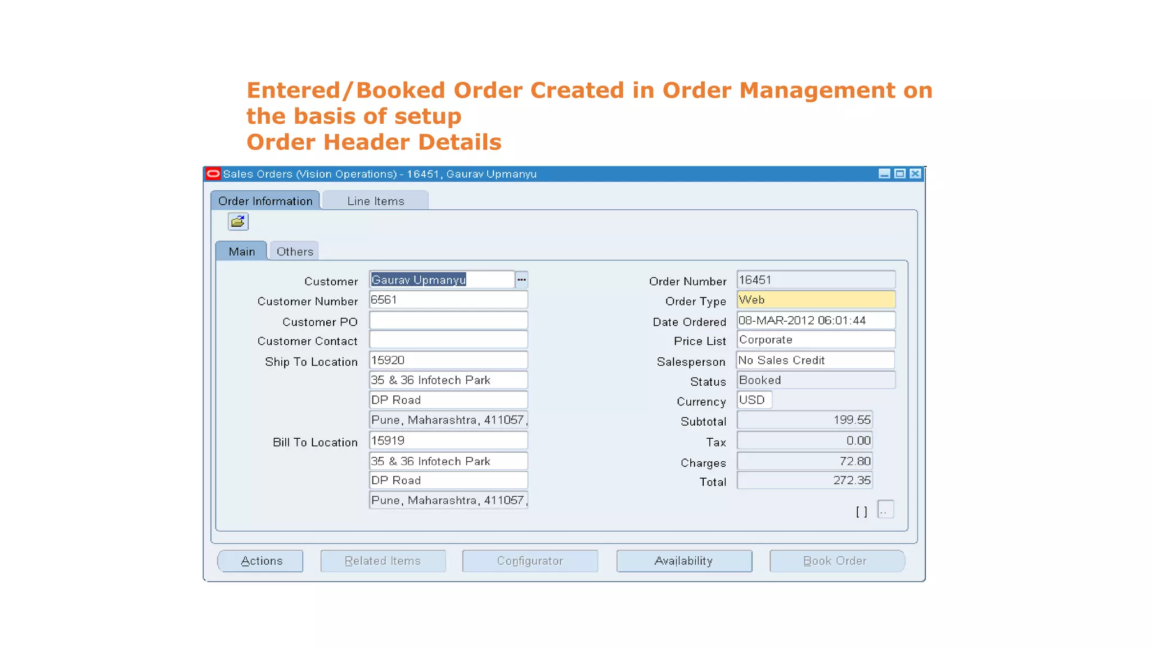Viewport: 1152px width, 648px height.
Task: Click the empty Customer Contact field
Action: click(x=448, y=340)
